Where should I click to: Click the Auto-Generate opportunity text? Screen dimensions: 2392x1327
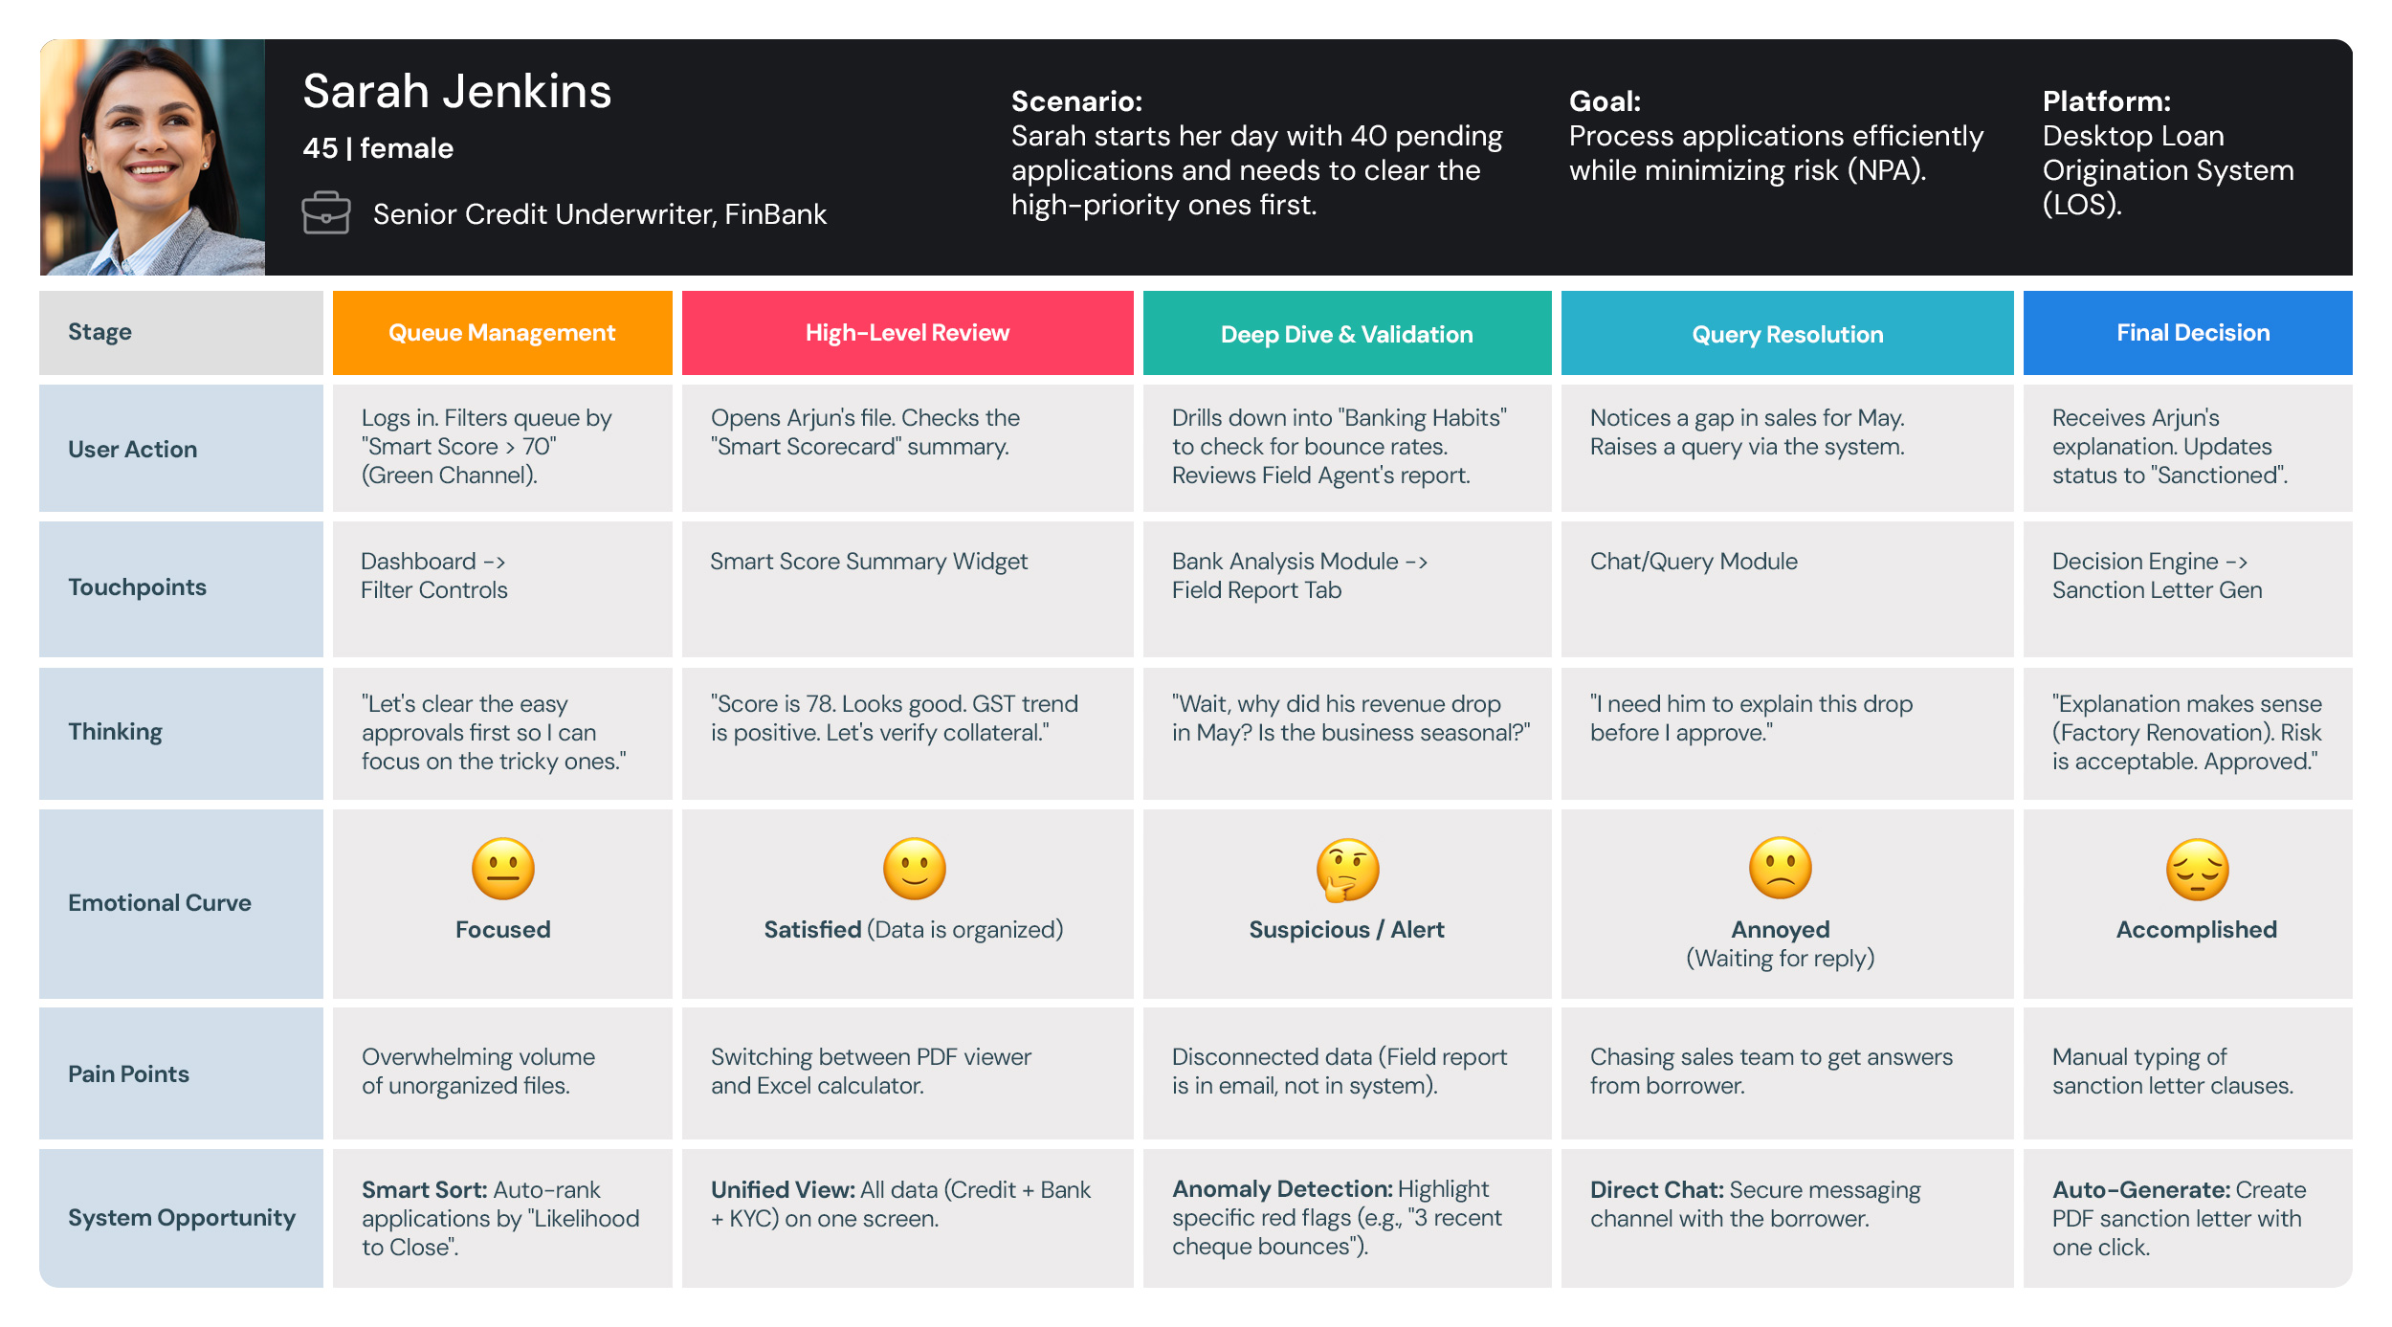pos(2178,1218)
